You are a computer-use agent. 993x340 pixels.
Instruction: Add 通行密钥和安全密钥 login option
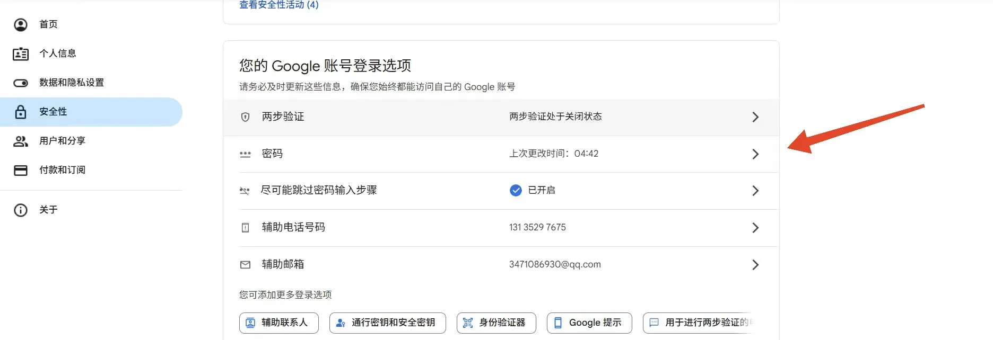[x=387, y=323]
